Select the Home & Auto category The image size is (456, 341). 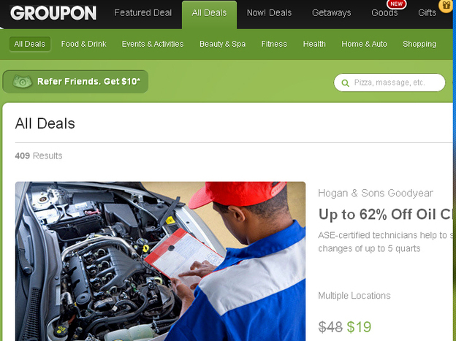364,44
